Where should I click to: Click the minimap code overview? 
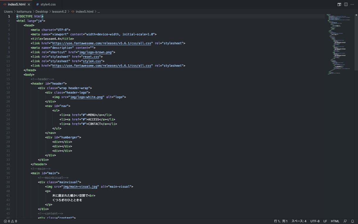(340, 44)
